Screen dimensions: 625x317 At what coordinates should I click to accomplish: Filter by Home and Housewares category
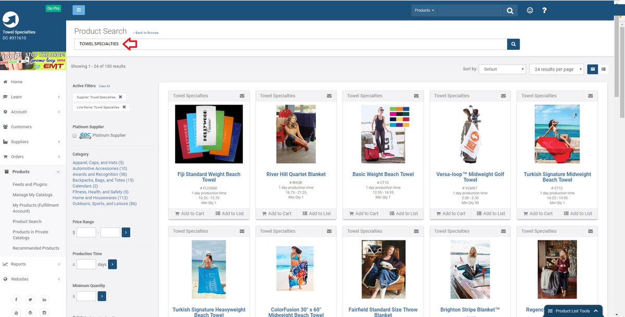coord(100,198)
